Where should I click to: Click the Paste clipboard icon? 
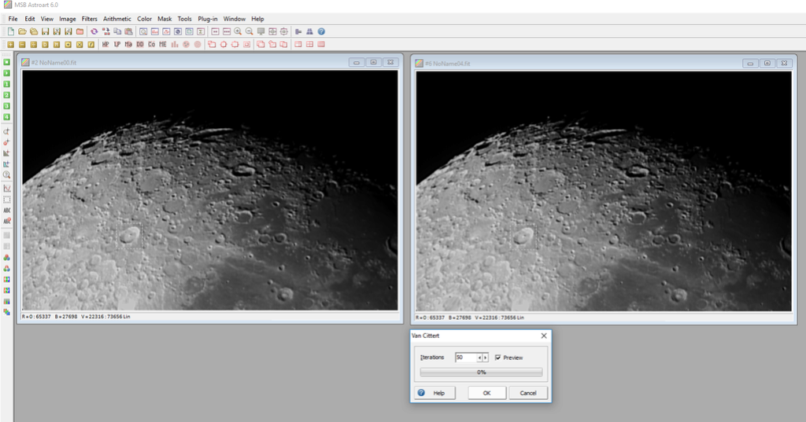(x=128, y=31)
